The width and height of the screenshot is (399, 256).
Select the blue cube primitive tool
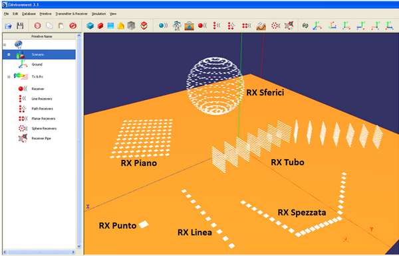click(x=90, y=26)
